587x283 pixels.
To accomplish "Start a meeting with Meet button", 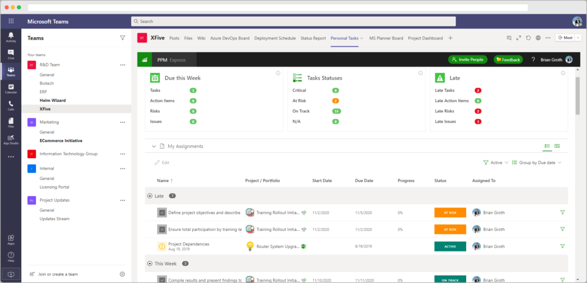I will pyautogui.click(x=565, y=38).
